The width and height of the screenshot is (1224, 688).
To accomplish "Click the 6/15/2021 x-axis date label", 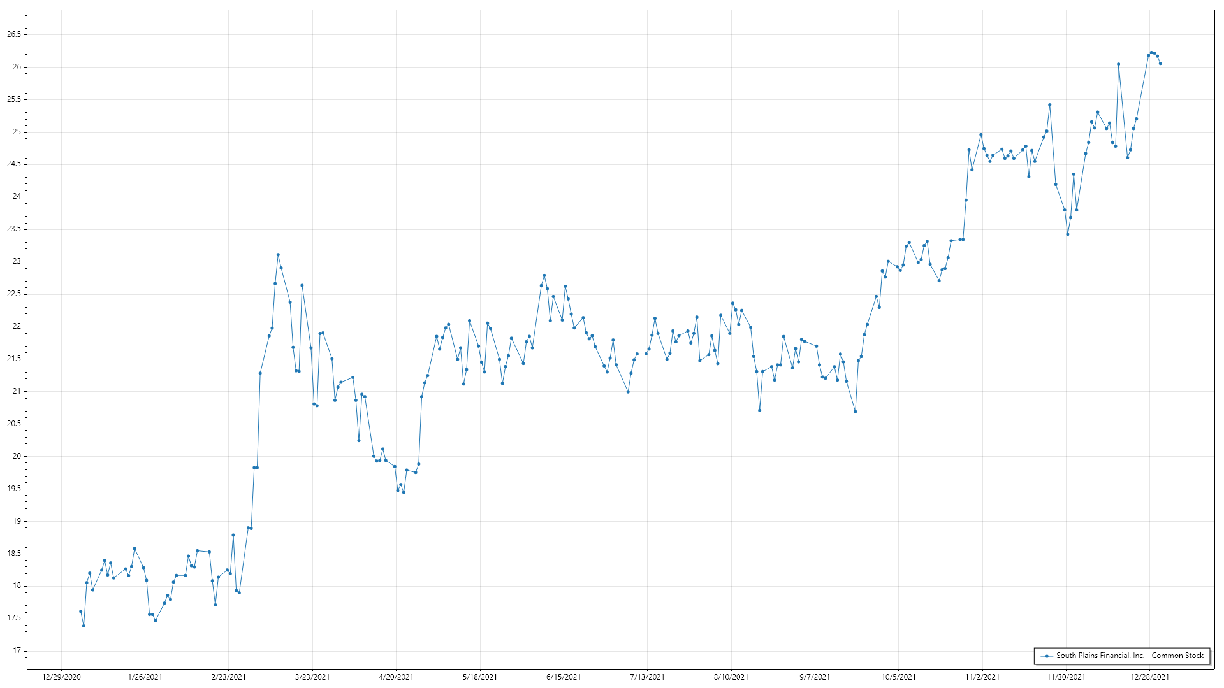I will (564, 677).
